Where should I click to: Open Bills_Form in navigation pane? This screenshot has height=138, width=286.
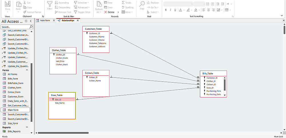pos(13,79)
